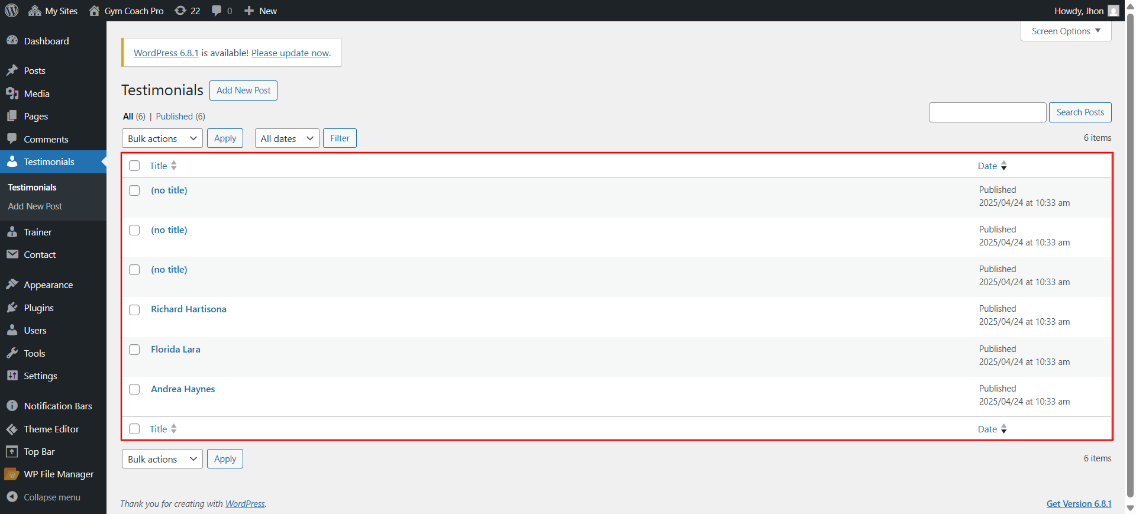The image size is (1136, 514).
Task: Click the Get Version 6.8.1 link
Action: [1079, 504]
